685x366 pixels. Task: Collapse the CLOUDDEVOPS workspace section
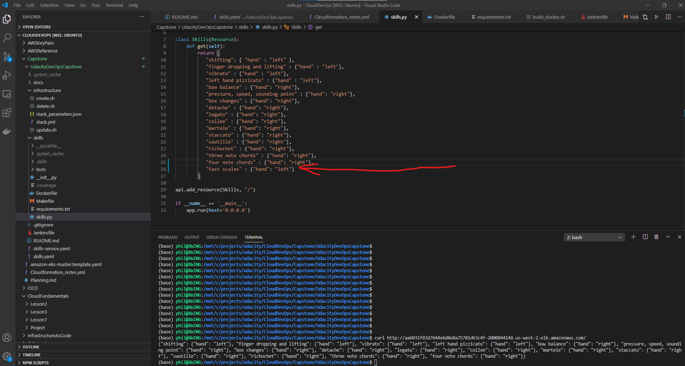click(83, 35)
